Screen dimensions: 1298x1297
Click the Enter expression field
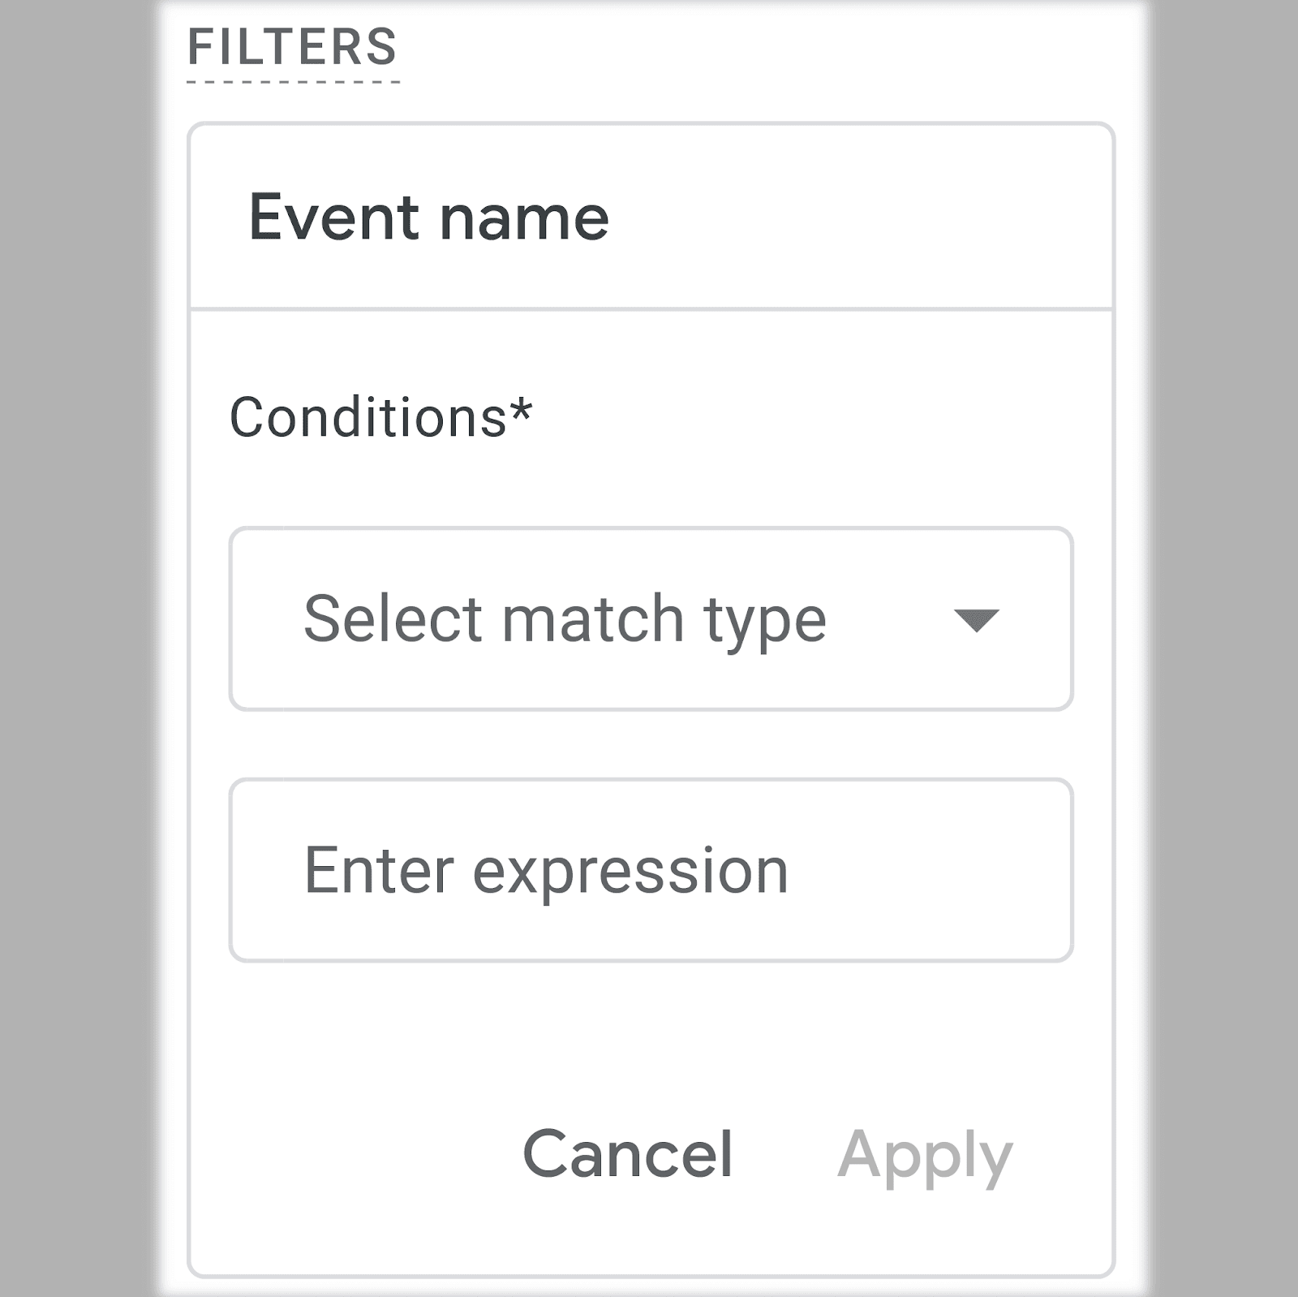pyautogui.click(x=649, y=868)
